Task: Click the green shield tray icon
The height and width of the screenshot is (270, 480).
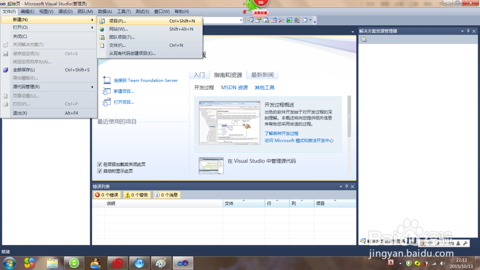Action: (408, 263)
